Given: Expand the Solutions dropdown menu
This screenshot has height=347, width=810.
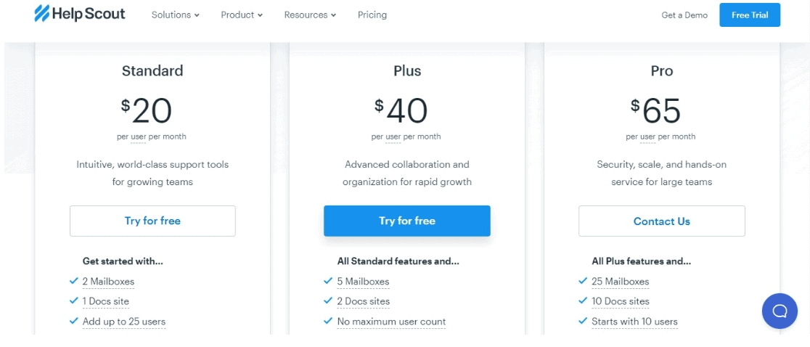Looking at the screenshot, I should tap(175, 15).
